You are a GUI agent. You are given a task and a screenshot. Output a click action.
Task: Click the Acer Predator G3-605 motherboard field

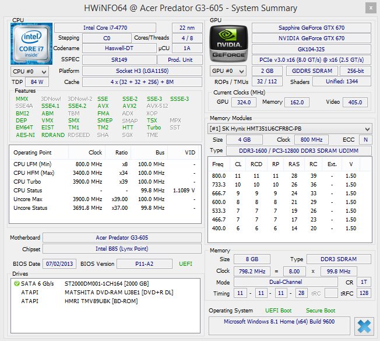point(122,237)
